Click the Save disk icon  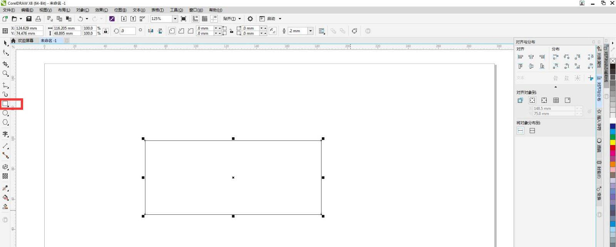coord(29,19)
